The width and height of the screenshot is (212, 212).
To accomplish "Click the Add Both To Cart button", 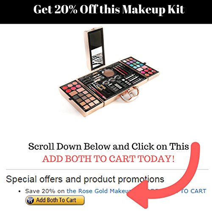I will (x=55, y=200).
